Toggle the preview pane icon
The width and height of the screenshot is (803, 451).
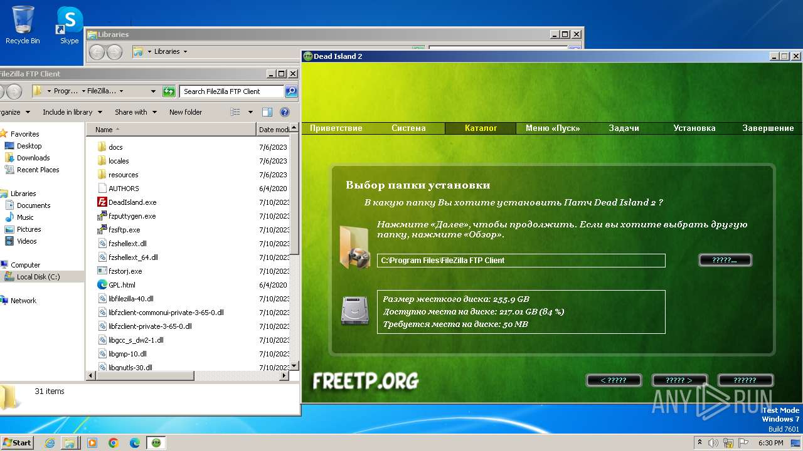point(267,112)
